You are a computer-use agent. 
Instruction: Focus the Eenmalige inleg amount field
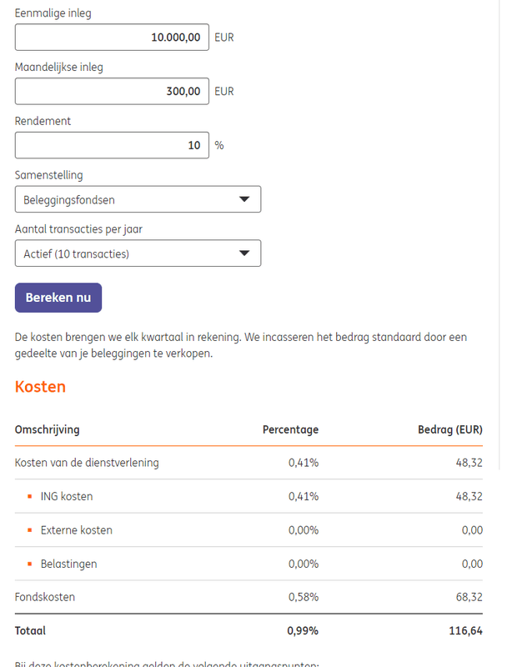112,37
